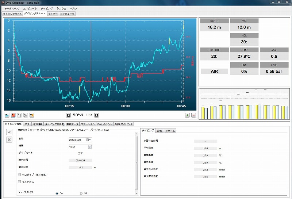Open the ガス tab
292x199 pixels.
[x=27, y=124]
